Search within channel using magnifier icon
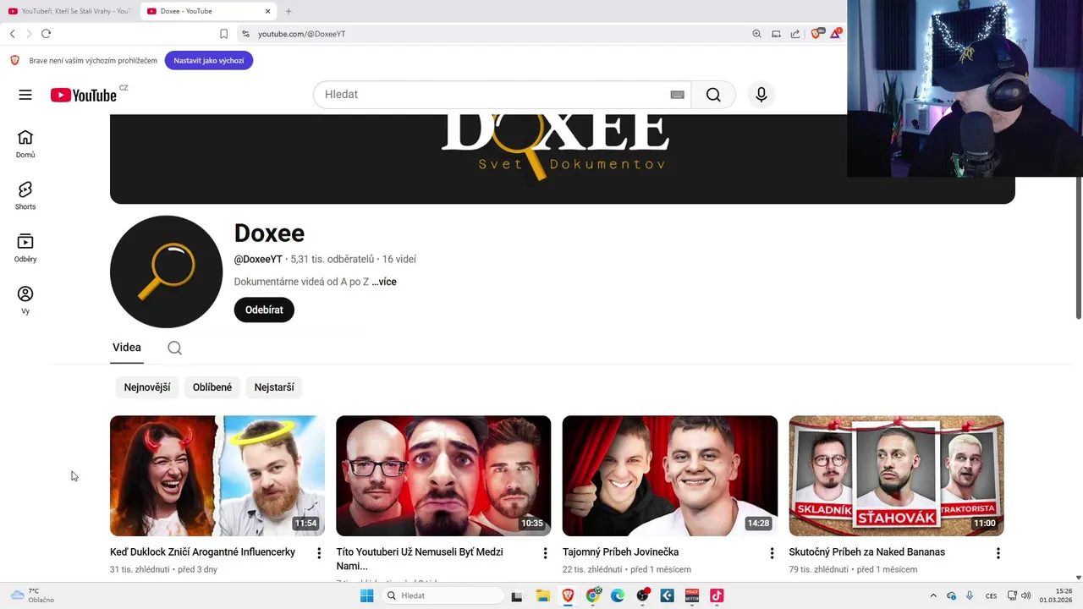 tap(174, 348)
